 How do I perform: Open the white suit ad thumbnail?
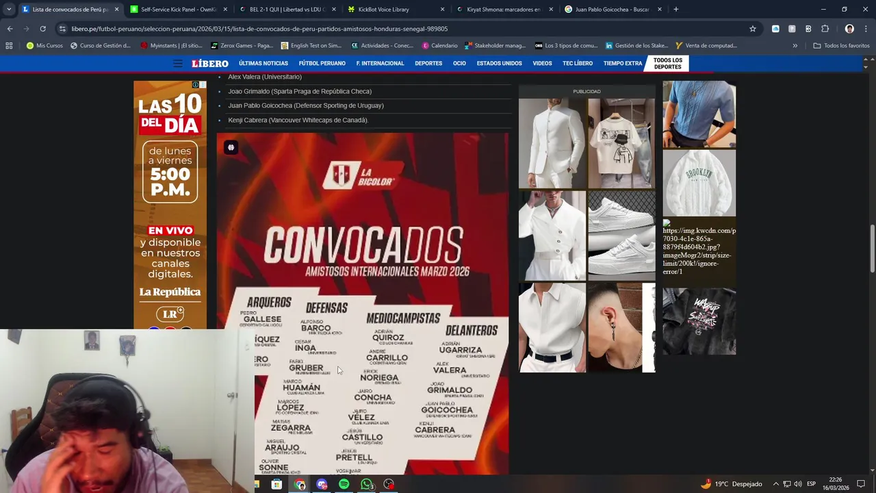(x=552, y=143)
